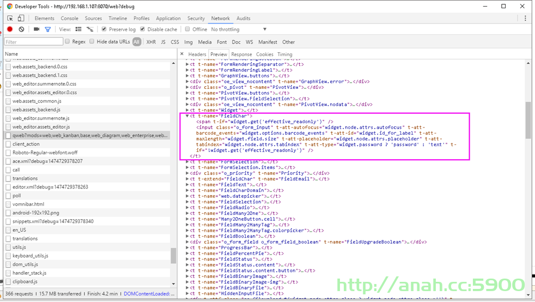Viewport: 535px width, 302px height.
Task: Select the Roboto-Regular-webfont.woff request
Action: (x=87, y=153)
